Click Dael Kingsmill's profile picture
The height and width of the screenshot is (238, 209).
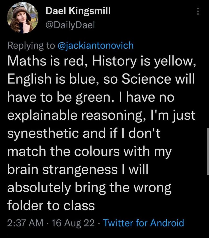click(21, 20)
